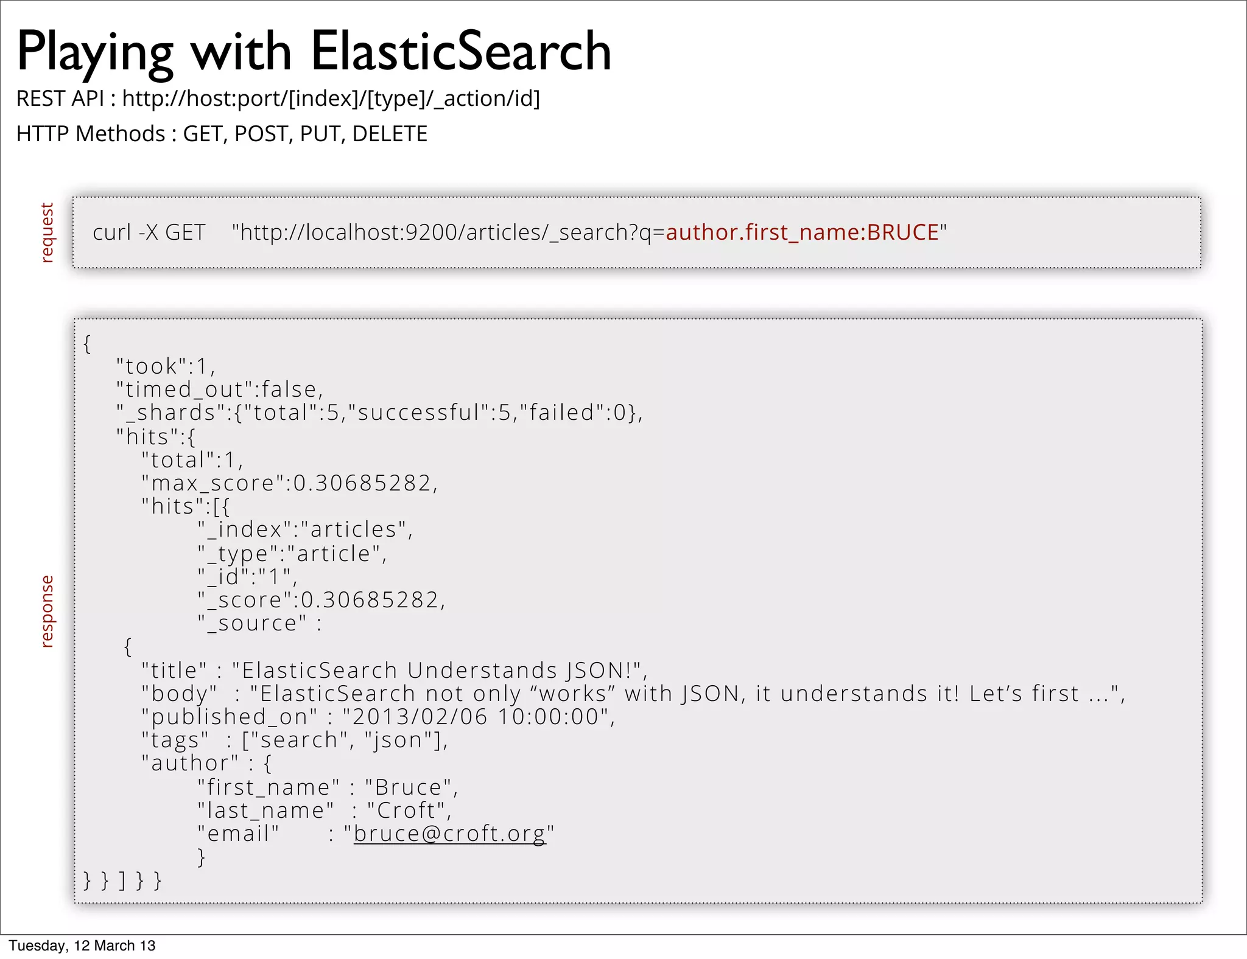Click the outer '"hits":{' line
1247x959 pixels.
coord(156,437)
